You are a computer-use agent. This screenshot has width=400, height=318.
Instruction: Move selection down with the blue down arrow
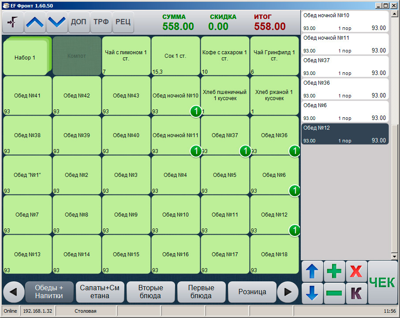(x=312, y=293)
